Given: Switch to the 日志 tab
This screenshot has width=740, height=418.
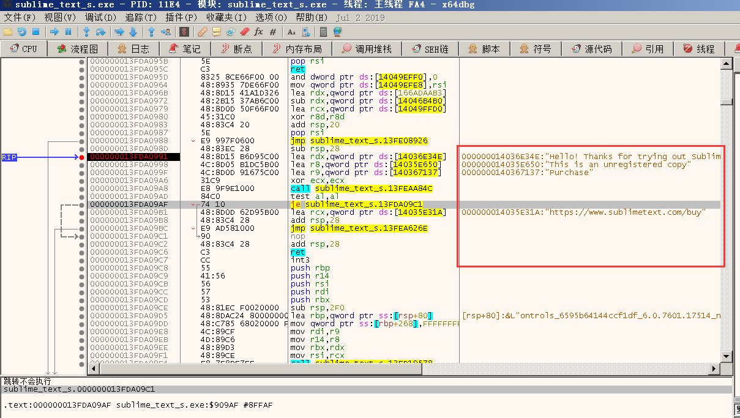Looking at the screenshot, I should click(133, 49).
